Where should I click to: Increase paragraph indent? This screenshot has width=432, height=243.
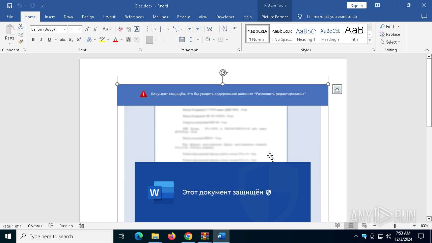pyautogui.click(x=199, y=29)
